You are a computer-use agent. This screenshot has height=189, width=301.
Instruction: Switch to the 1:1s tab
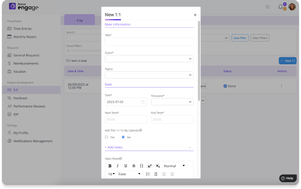coord(80,20)
